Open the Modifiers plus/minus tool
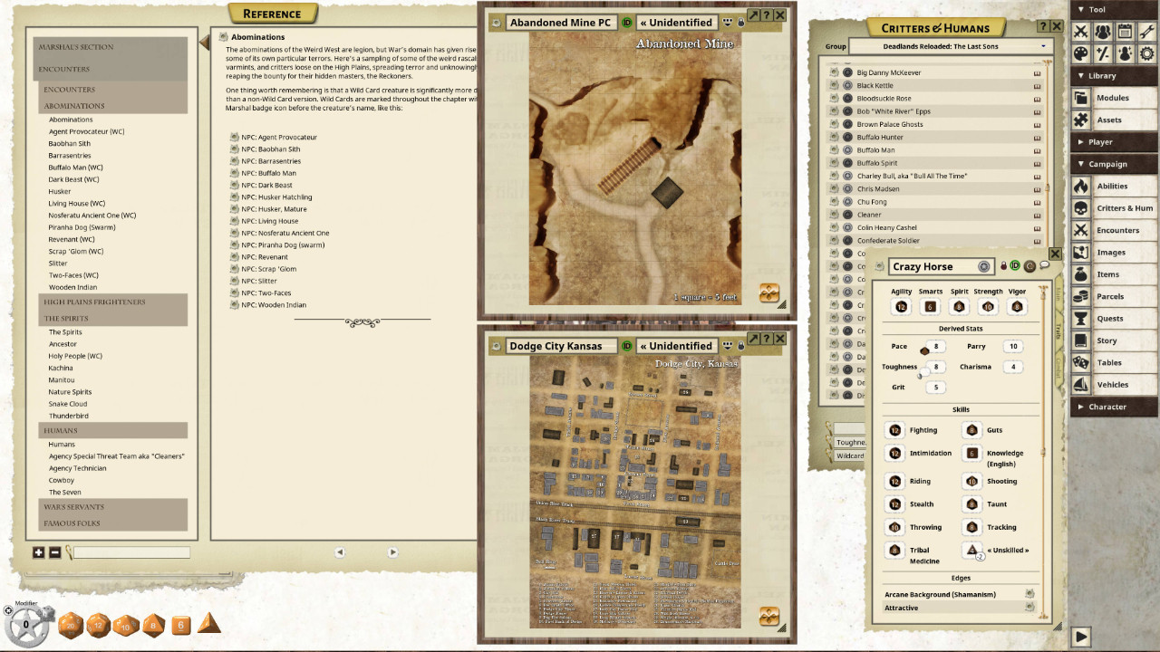The image size is (1160, 652). [x=1103, y=53]
